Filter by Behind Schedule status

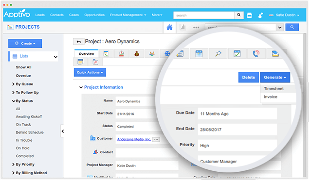point(30,132)
